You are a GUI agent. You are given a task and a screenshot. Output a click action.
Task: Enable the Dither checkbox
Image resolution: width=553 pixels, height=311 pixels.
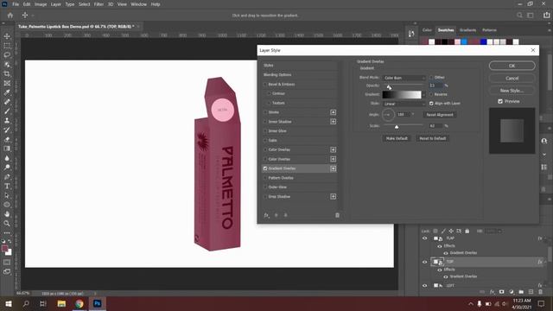pos(431,77)
